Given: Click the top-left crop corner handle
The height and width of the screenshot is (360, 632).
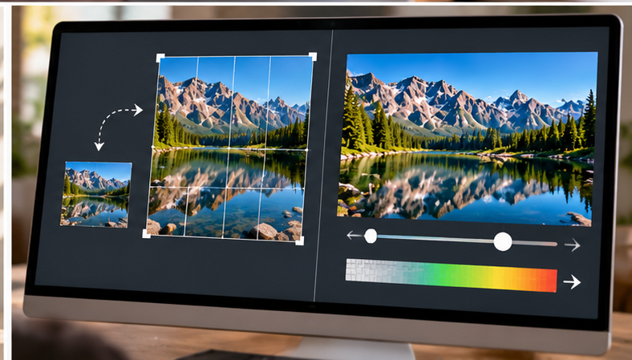Looking at the screenshot, I should (160, 58).
